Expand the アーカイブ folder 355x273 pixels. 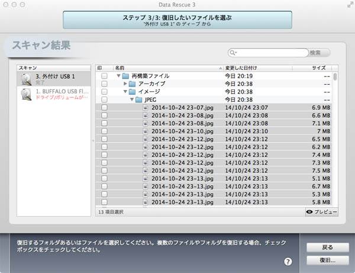(x=125, y=84)
